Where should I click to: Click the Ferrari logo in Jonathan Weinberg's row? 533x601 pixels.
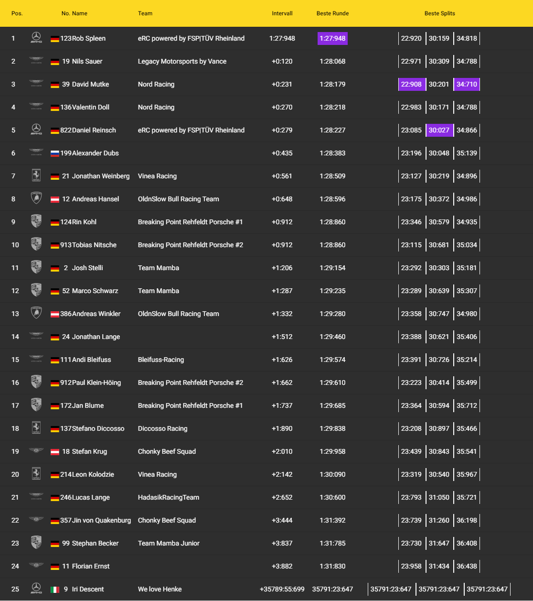click(36, 176)
